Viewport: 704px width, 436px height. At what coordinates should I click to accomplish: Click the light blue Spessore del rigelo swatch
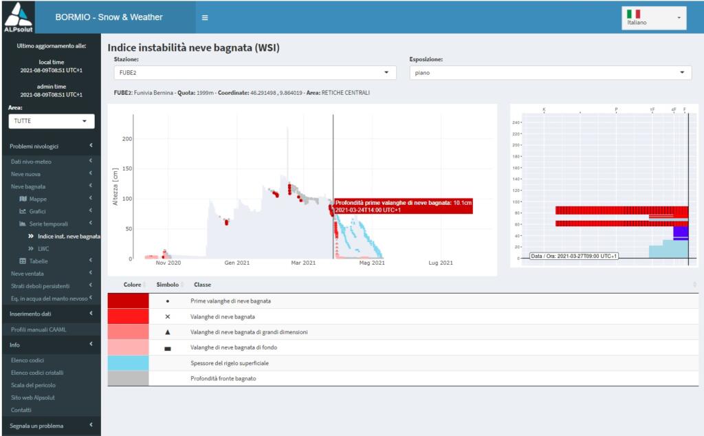(128, 363)
